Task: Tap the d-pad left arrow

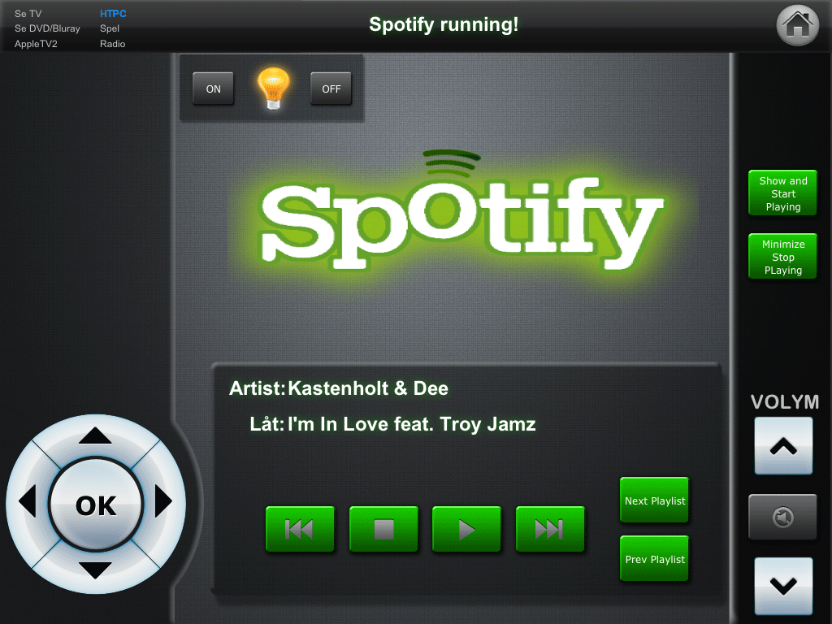Action: tap(27, 500)
